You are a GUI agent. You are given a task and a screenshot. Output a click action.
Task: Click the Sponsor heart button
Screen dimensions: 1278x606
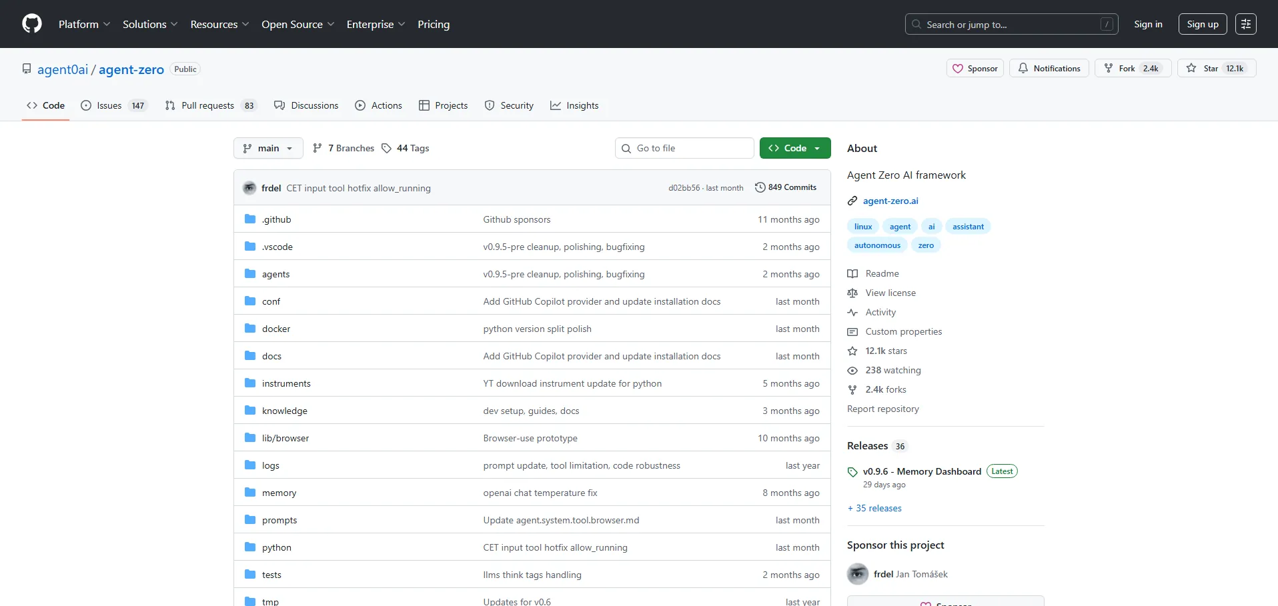coord(975,69)
